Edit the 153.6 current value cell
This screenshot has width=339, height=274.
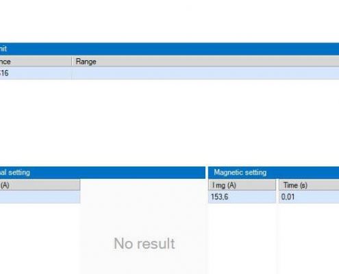(x=242, y=197)
